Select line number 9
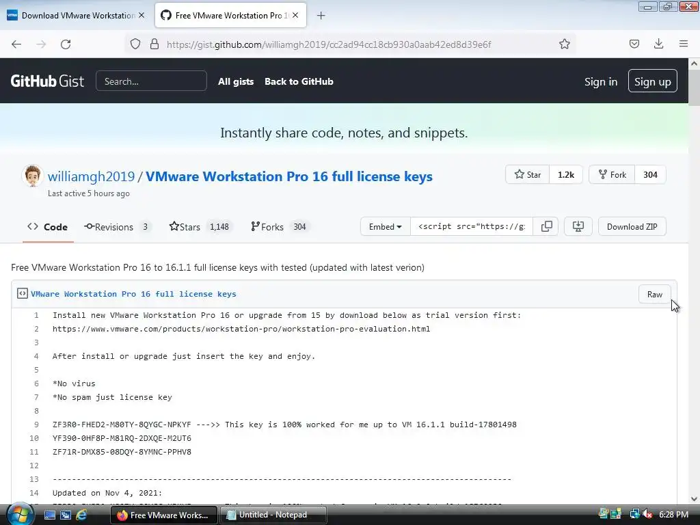This screenshot has height=525, width=700. (36, 425)
